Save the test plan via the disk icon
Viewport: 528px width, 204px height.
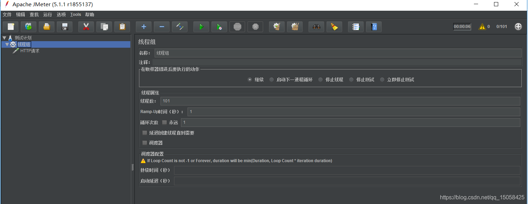(64, 27)
